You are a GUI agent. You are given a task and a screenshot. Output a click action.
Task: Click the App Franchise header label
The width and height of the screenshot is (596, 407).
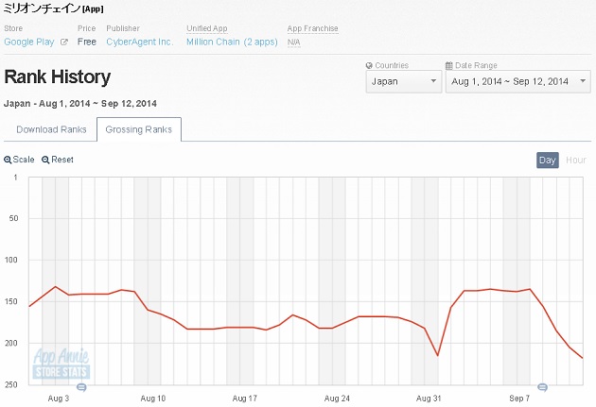point(312,28)
